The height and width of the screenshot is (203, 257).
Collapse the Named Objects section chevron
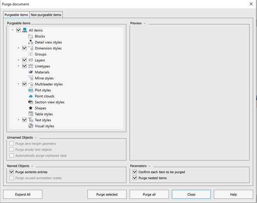[x=32, y=166]
